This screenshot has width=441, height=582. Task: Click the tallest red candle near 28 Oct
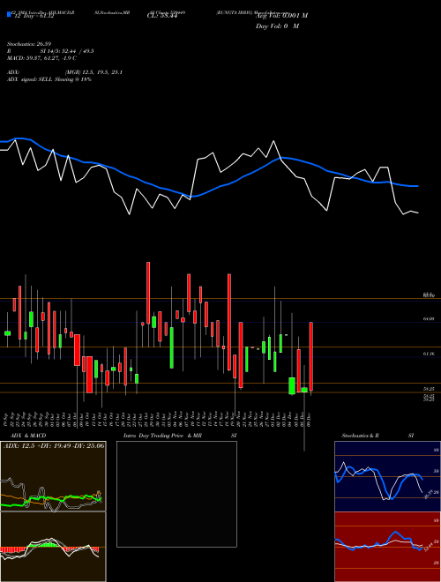point(148,293)
